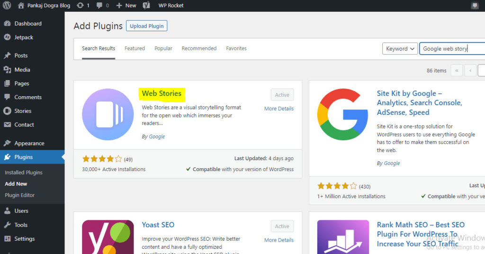
Task: Open Appearance menu item
Action: pos(32,143)
